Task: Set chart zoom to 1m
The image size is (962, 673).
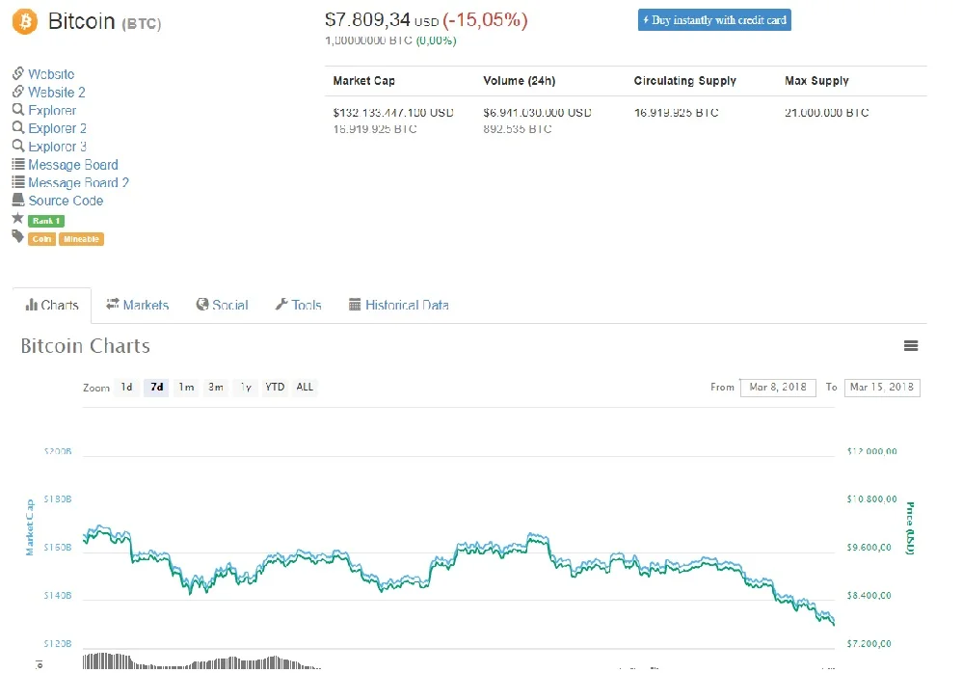Action: point(186,387)
